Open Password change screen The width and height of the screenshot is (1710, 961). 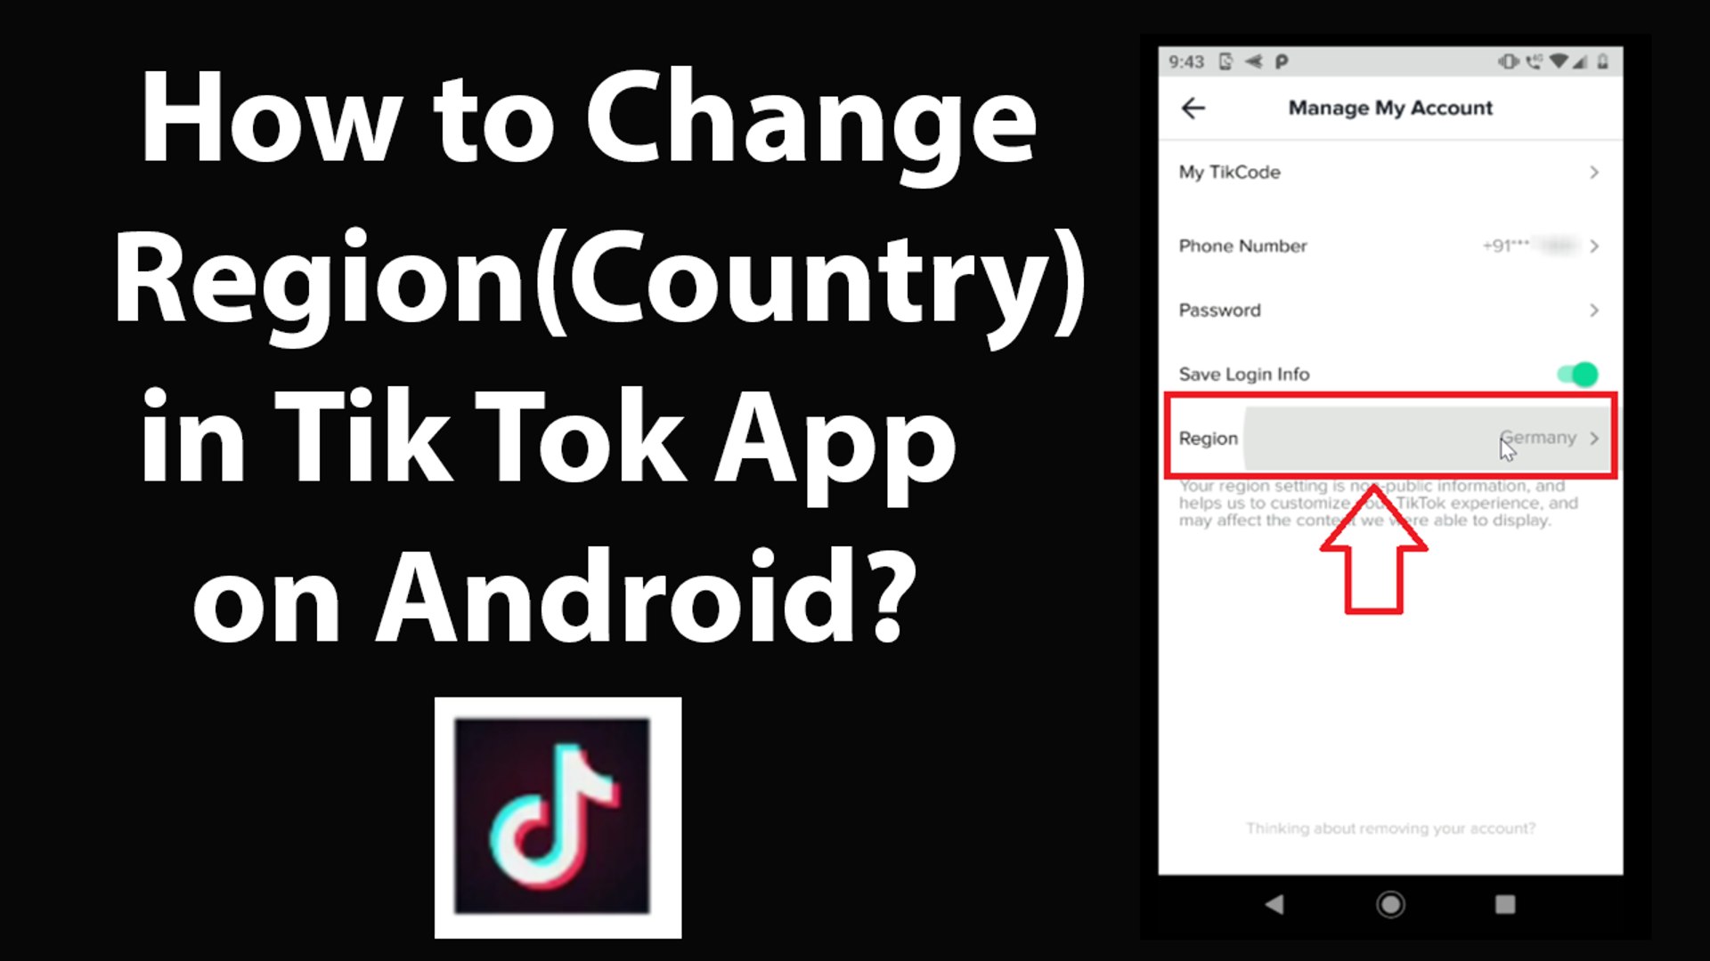[x=1389, y=309]
